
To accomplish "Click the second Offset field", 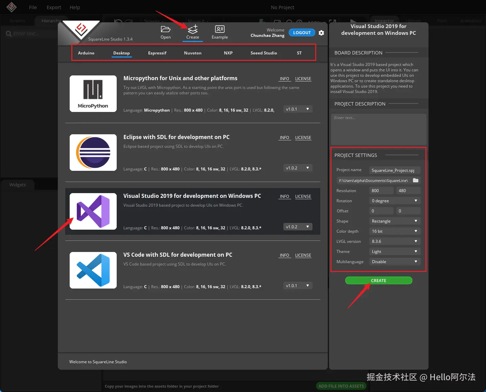I will pyautogui.click(x=408, y=211).
